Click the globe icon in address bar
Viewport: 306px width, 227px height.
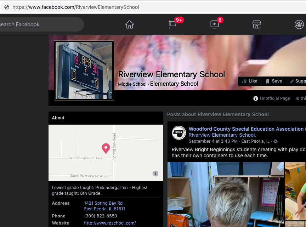coord(7,7)
